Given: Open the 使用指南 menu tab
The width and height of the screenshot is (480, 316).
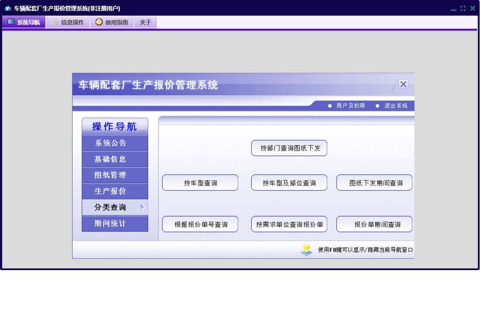Looking at the screenshot, I should click(x=112, y=22).
